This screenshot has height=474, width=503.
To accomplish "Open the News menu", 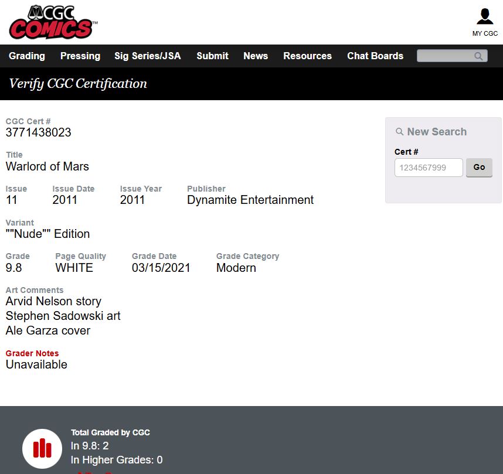I will click(x=256, y=56).
